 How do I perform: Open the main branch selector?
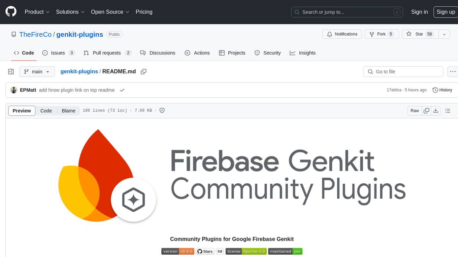(37, 72)
